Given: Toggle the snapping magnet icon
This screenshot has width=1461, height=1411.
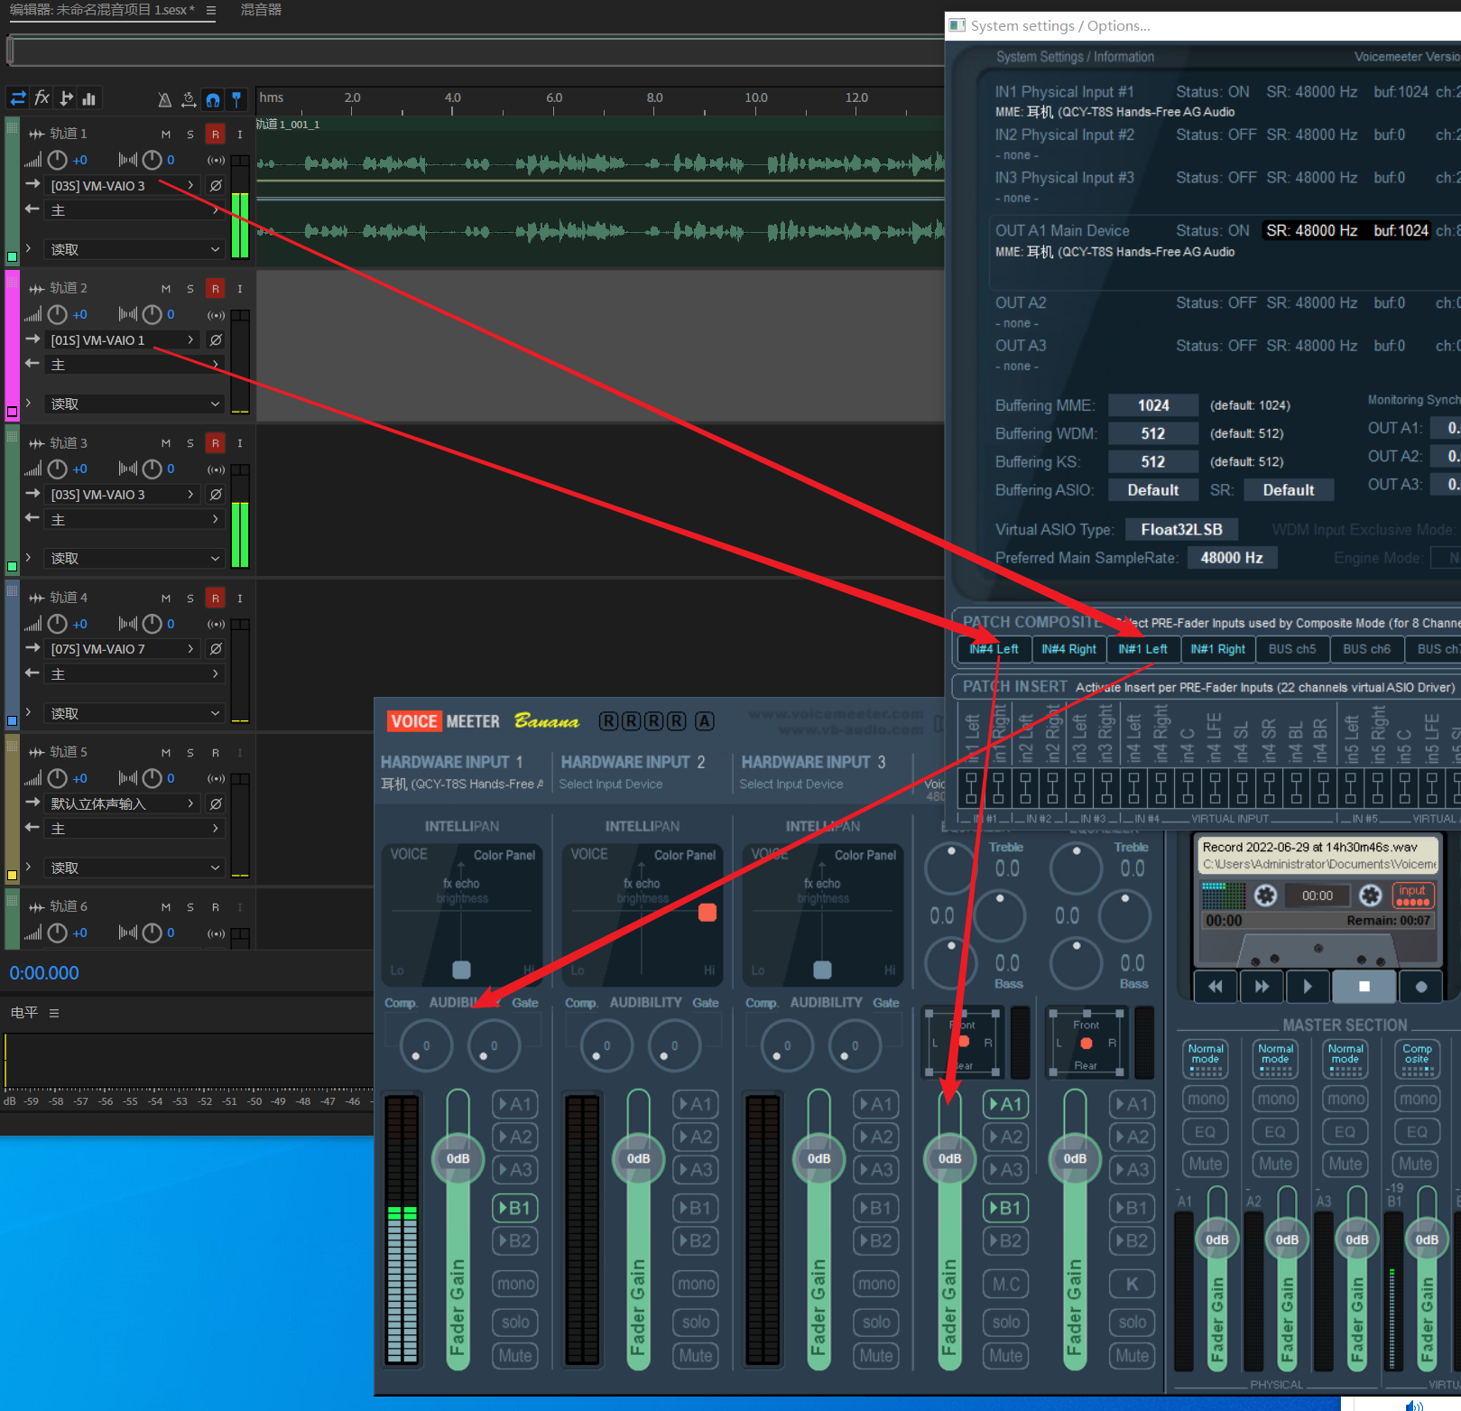Looking at the screenshot, I should (213, 99).
